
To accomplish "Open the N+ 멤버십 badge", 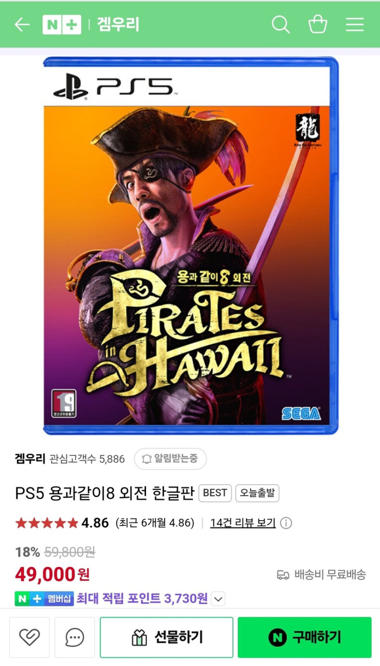I will point(44,599).
